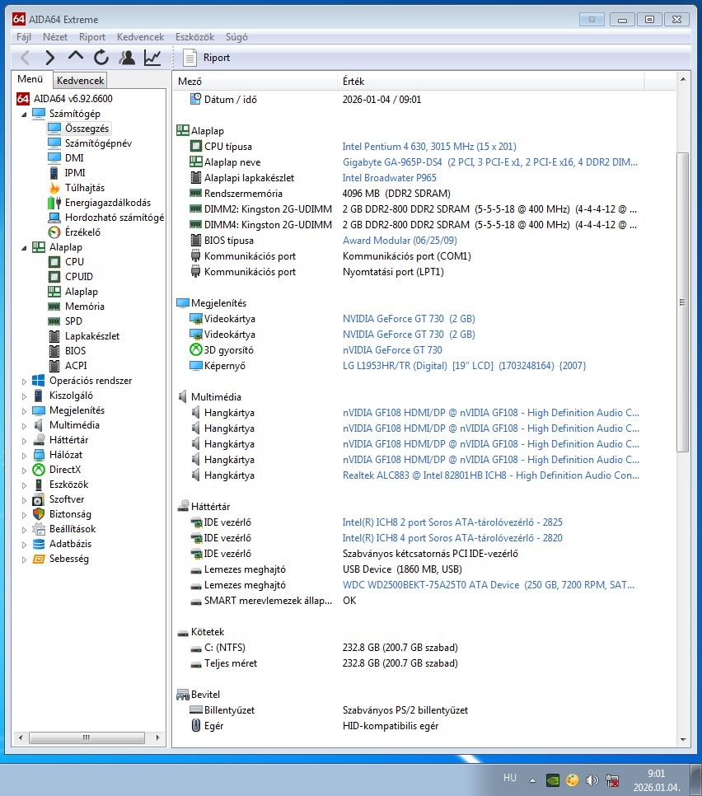The image size is (702, 796).
Task: Open the Award Modular BIOS link
Action: (x=400, y=241)
